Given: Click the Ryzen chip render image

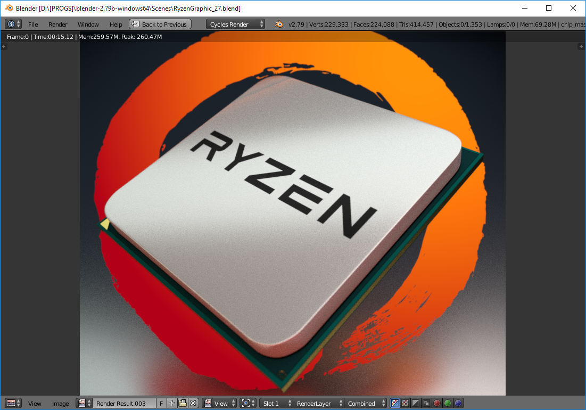Looking at the screenshot, I should [x=293, y=213].
